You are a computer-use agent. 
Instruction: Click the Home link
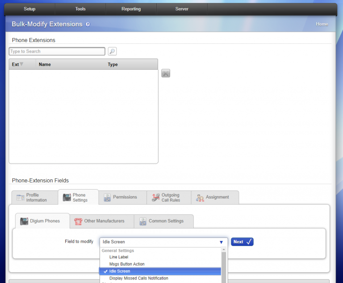pos(322,24)
